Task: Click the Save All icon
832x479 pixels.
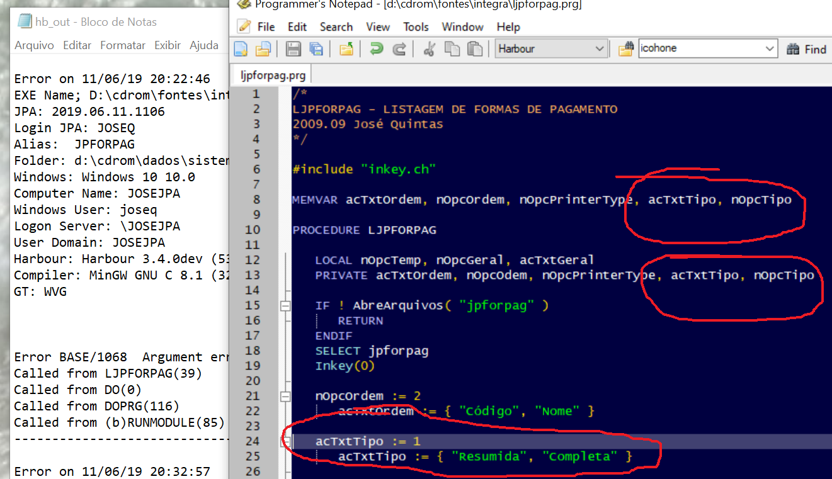Action: point(316,49)
